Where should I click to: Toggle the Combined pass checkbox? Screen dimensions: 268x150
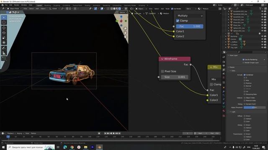(245, 75)
